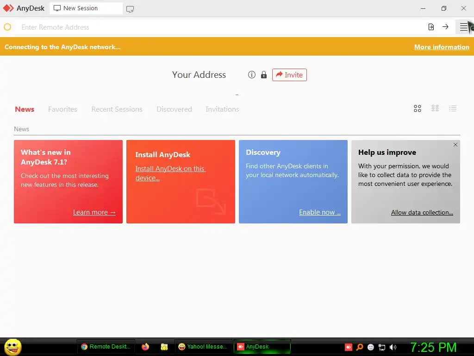
Task: Show address info via the info icon
Action: (251, 75)
